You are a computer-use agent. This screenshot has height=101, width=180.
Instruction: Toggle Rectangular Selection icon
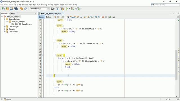coord(81,17)
